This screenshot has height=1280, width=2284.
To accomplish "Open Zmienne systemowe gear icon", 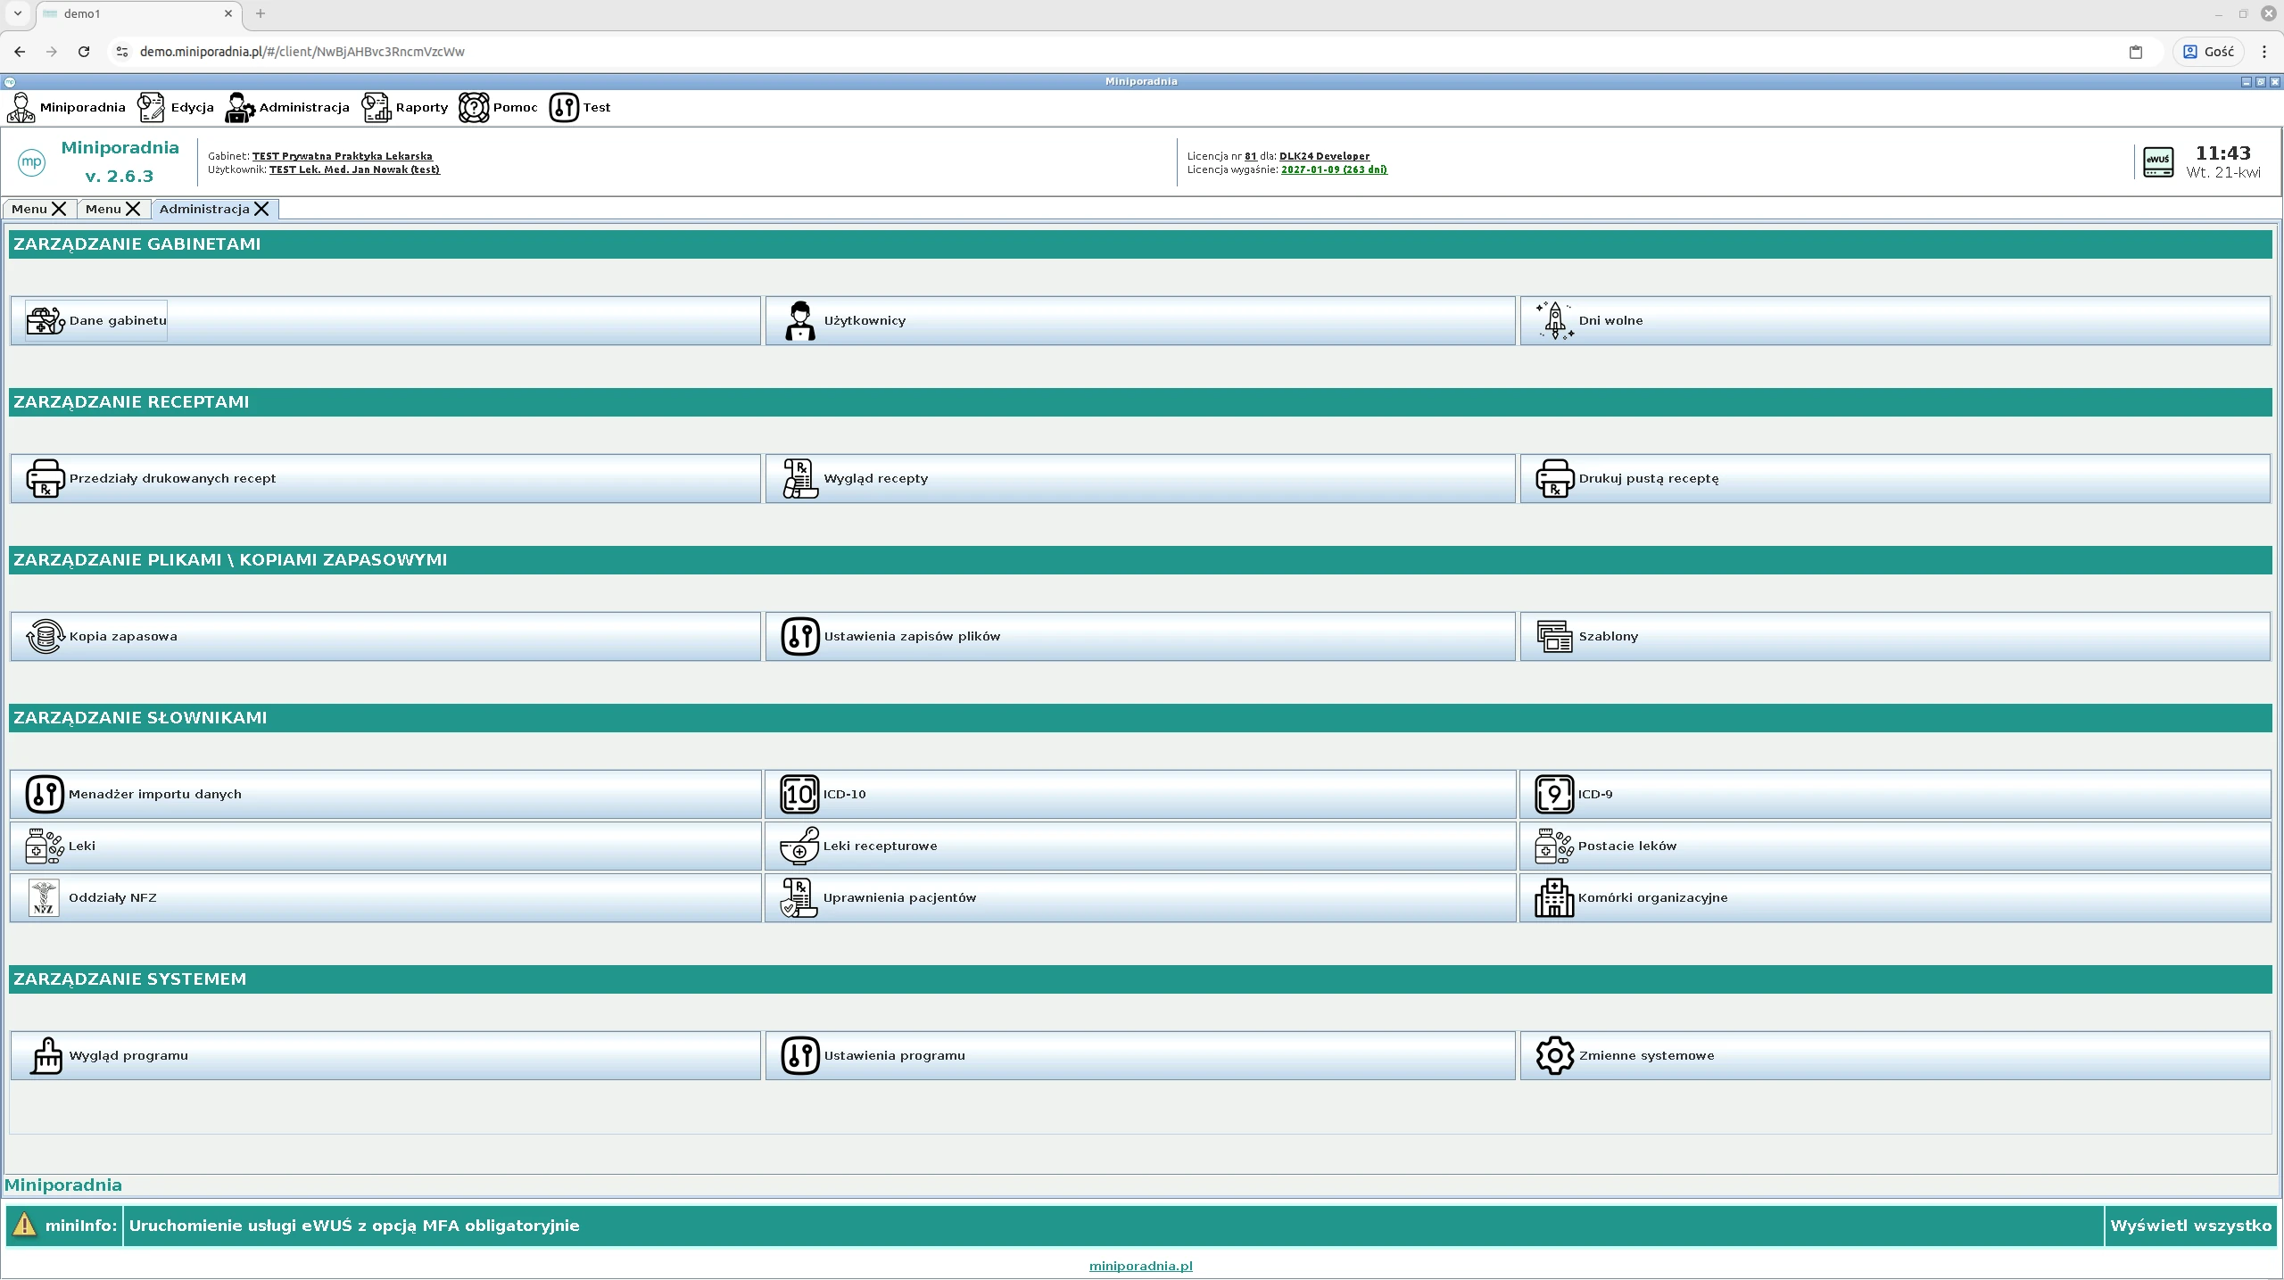I will [1554, 1055].
